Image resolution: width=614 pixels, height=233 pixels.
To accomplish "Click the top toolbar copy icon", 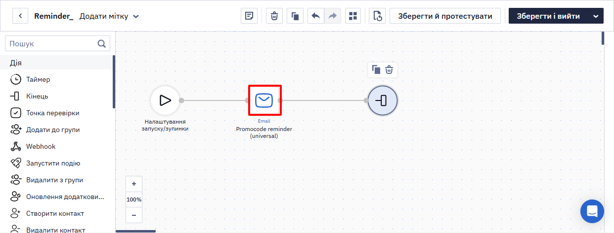I will 295,16.
